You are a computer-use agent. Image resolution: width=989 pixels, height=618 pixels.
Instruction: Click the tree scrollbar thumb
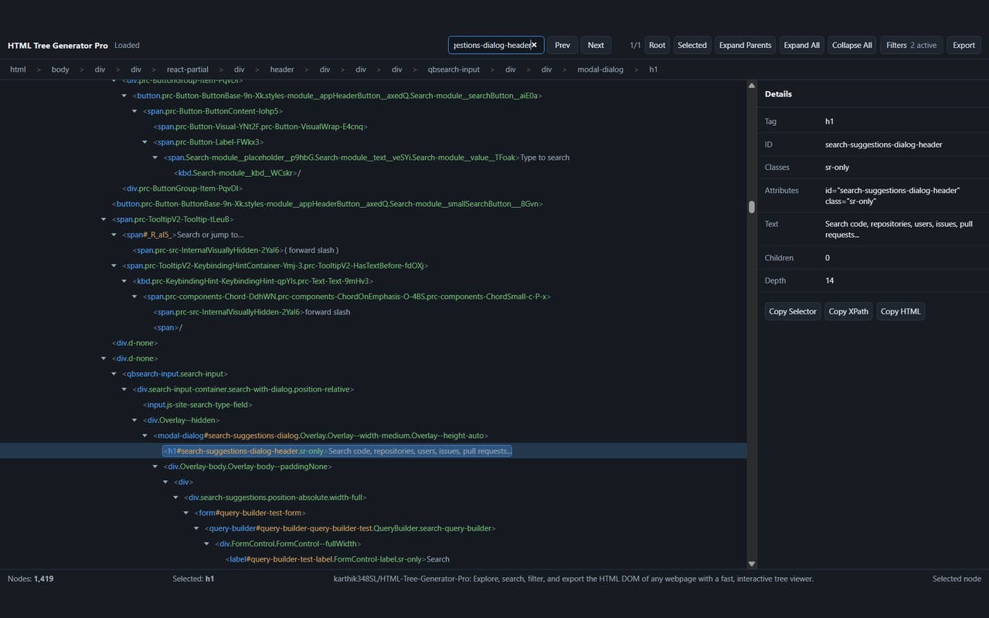click(x=751, y=207)
